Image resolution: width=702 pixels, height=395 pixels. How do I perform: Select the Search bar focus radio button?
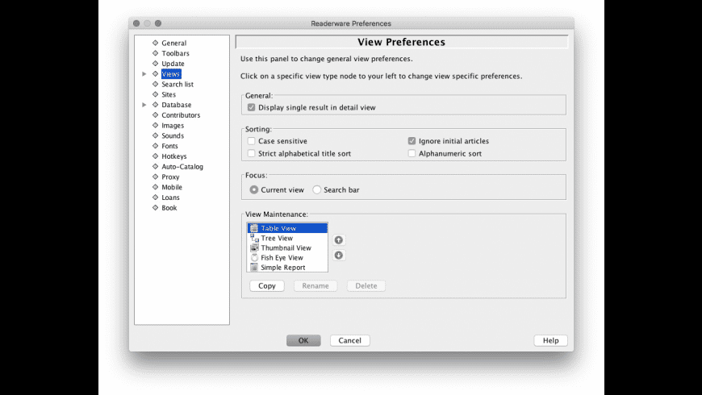coord(317,189)
